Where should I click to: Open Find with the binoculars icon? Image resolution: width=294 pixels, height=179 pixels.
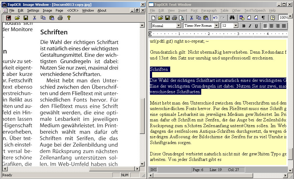[232, 18]
